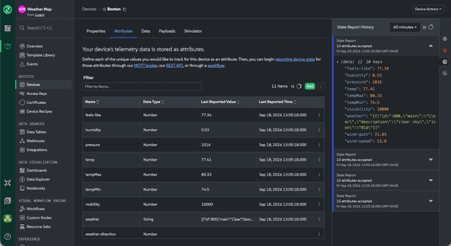
Task: Refresh the attributes table
Action: [x=299, y=86]
